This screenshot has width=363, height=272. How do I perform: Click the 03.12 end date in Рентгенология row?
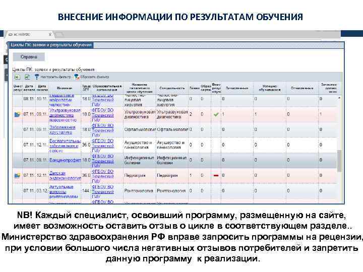pos(42,191)
